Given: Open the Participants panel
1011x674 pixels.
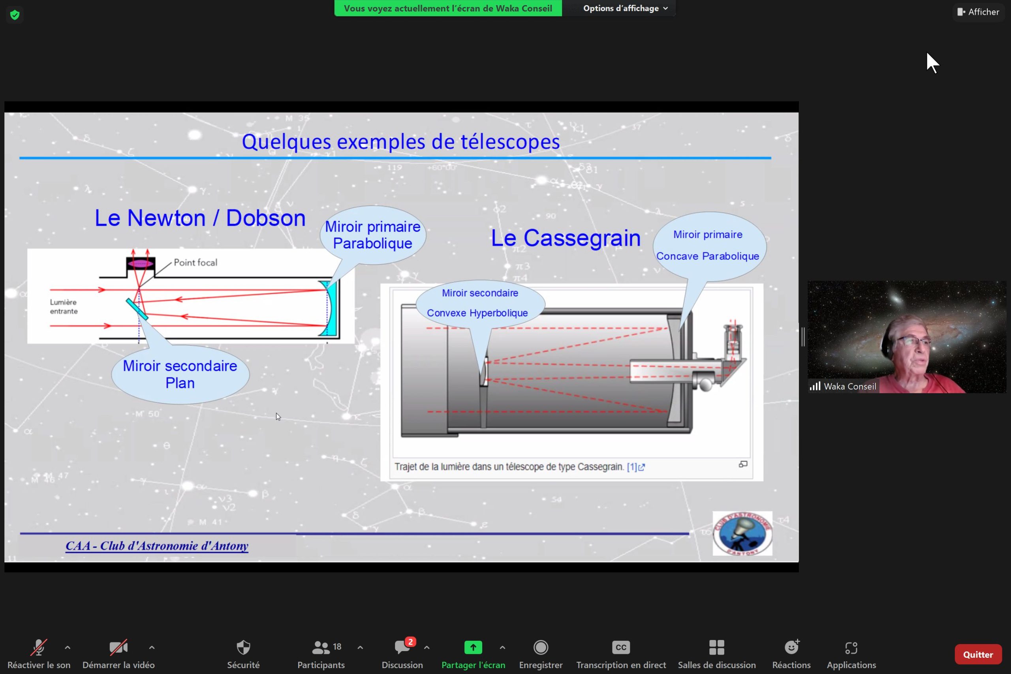Looking at the screenshot, I should click(321, 654).
